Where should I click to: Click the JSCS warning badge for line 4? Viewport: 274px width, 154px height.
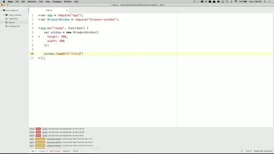(40, 145)
